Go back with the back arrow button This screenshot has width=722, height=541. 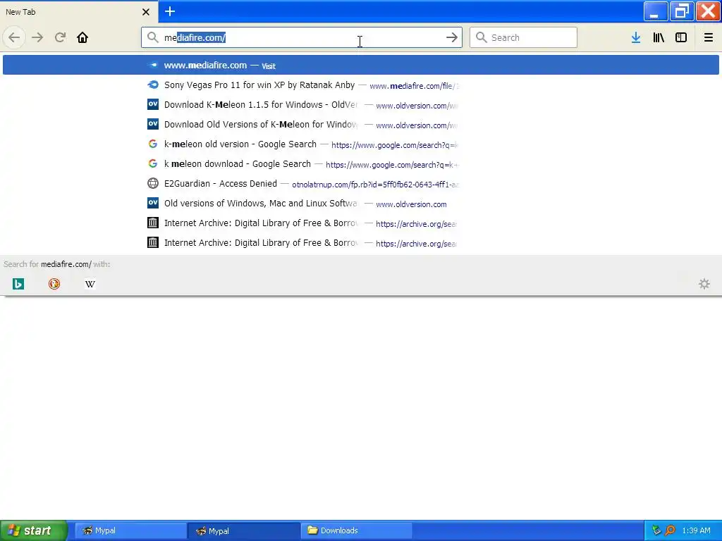(14, 37)
